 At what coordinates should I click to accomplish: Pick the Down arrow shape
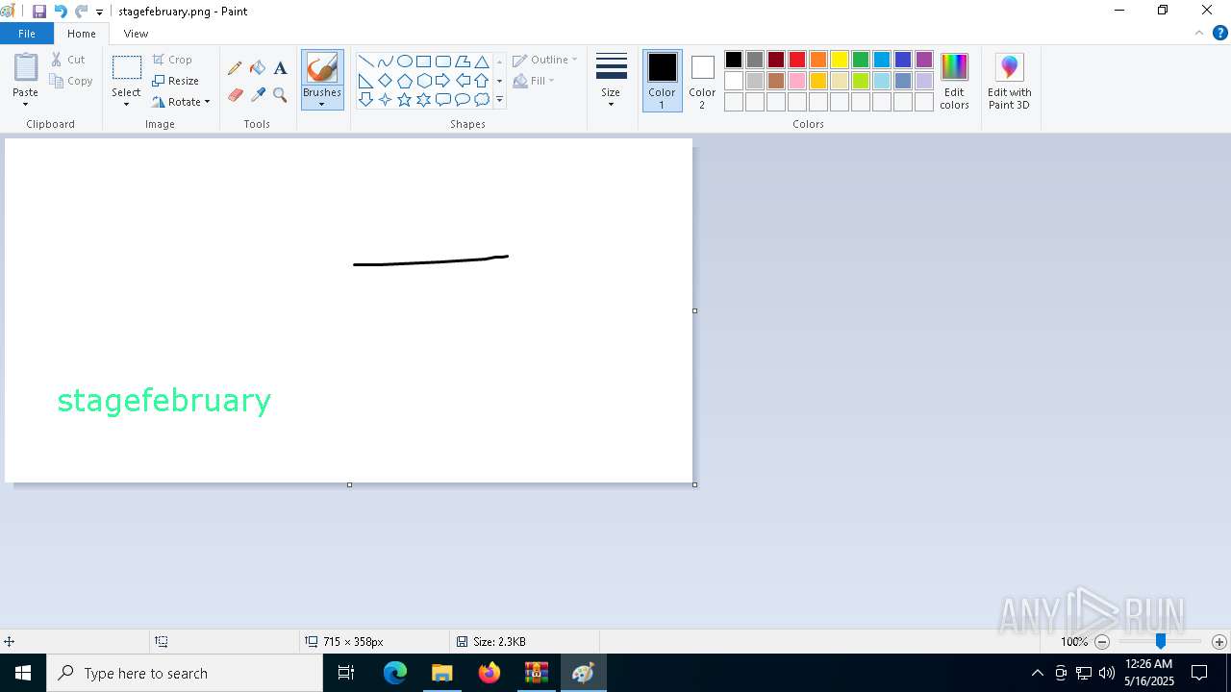coord(366,100)
